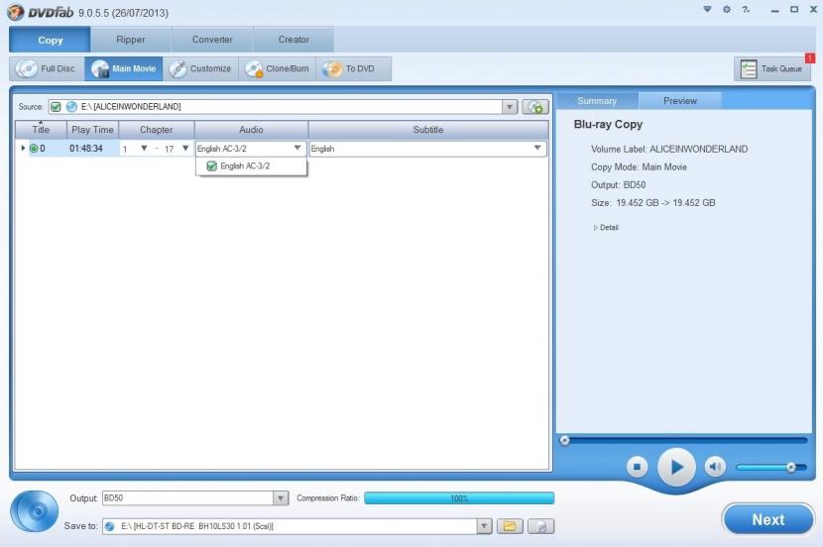The width and height of the screenshot is (823, 547).
Task: Switch to the Ripper tab
Action: point(130,40)
